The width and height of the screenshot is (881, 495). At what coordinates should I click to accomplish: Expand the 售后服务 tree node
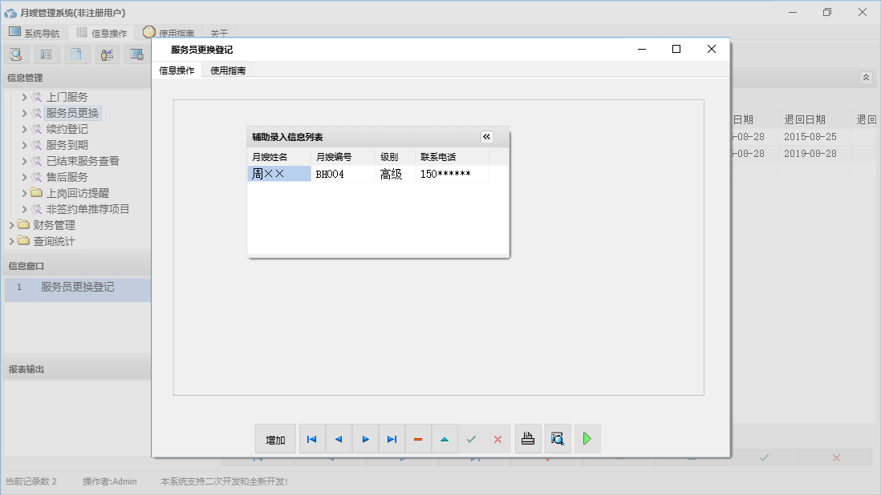click(x=24, y=177)
